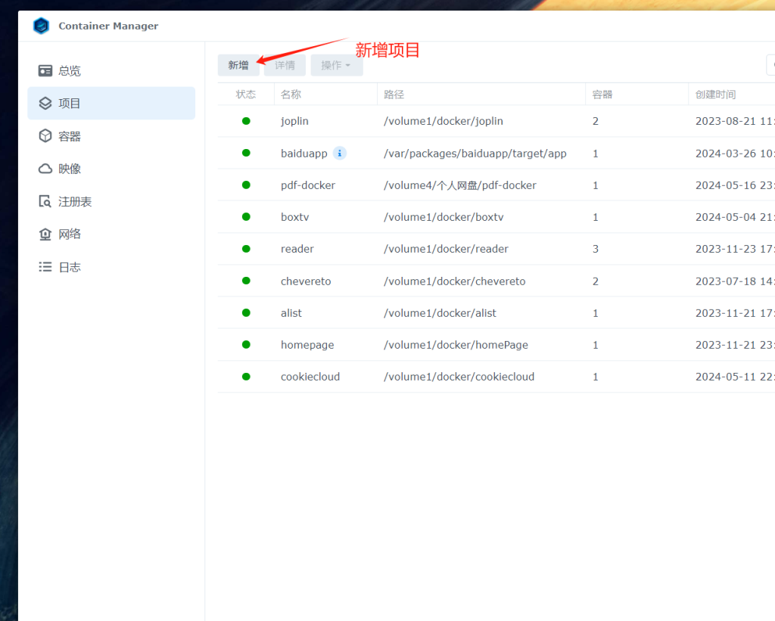This screenshot has width=775, height=621.
Task: Click the 详情 details button
Action: 284,65
